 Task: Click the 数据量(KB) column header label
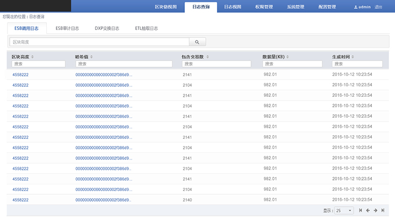[273, 57]
